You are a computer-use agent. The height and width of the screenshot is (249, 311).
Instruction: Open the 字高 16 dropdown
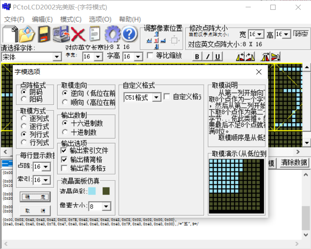[x=138, y=57]
